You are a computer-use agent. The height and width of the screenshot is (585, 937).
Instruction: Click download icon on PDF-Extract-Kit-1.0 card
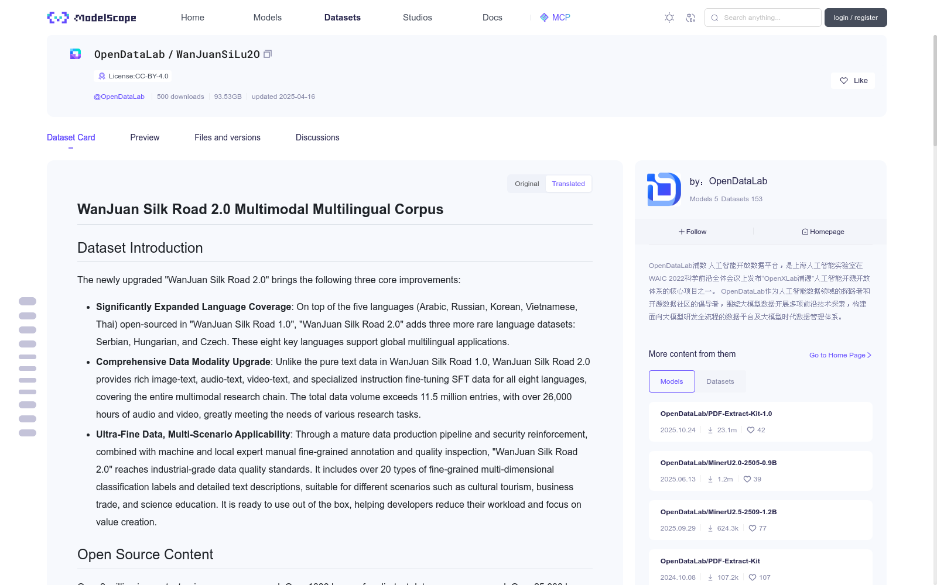(x=710, y=430)
